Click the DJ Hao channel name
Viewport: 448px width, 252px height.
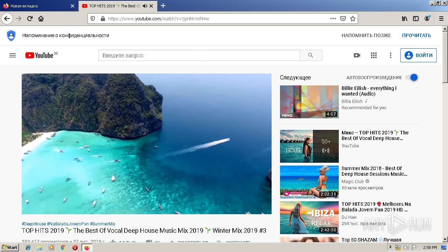click(x=349, y=217)
